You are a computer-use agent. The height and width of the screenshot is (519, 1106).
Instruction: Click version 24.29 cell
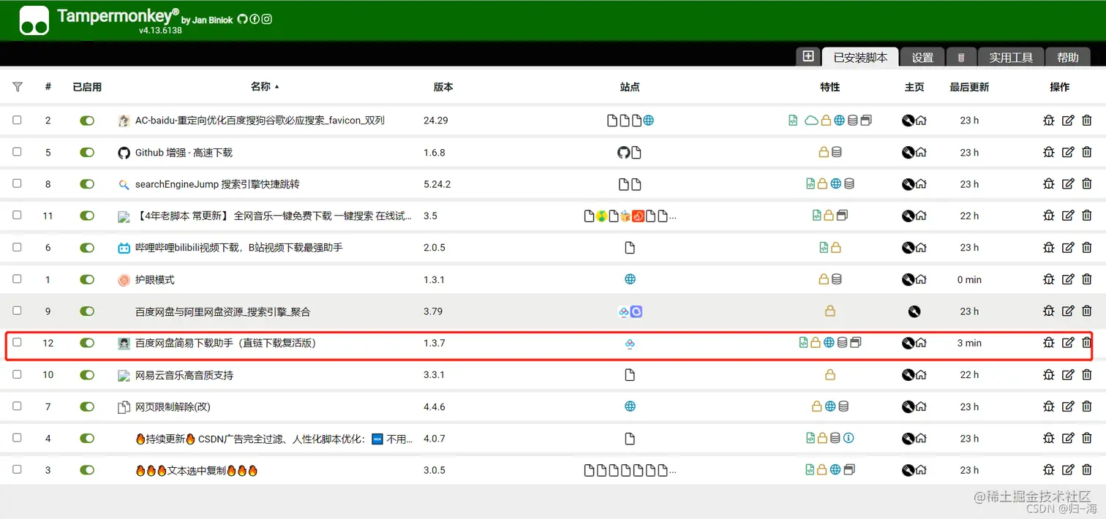pos(436,121)
